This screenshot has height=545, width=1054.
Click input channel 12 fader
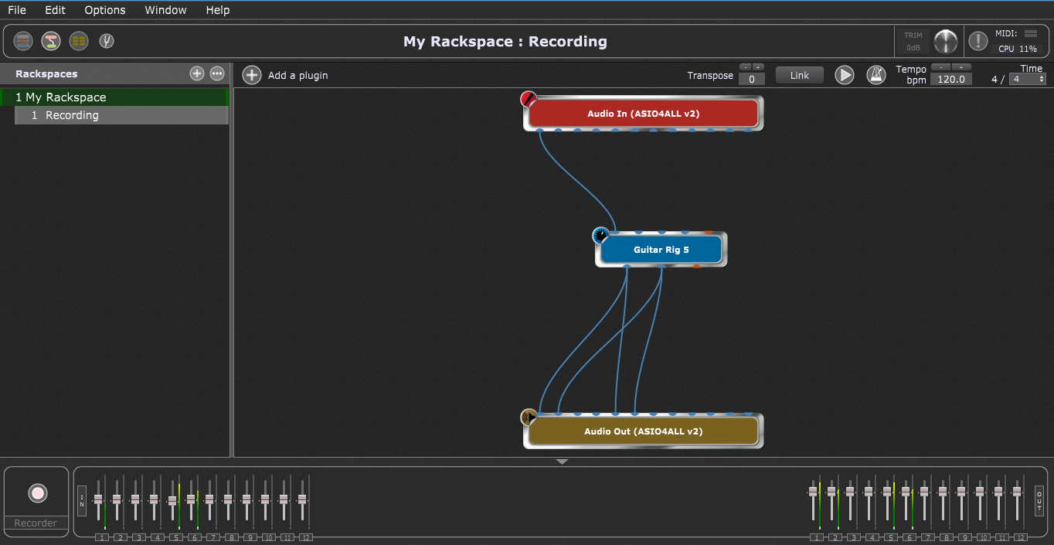[302, 499]
